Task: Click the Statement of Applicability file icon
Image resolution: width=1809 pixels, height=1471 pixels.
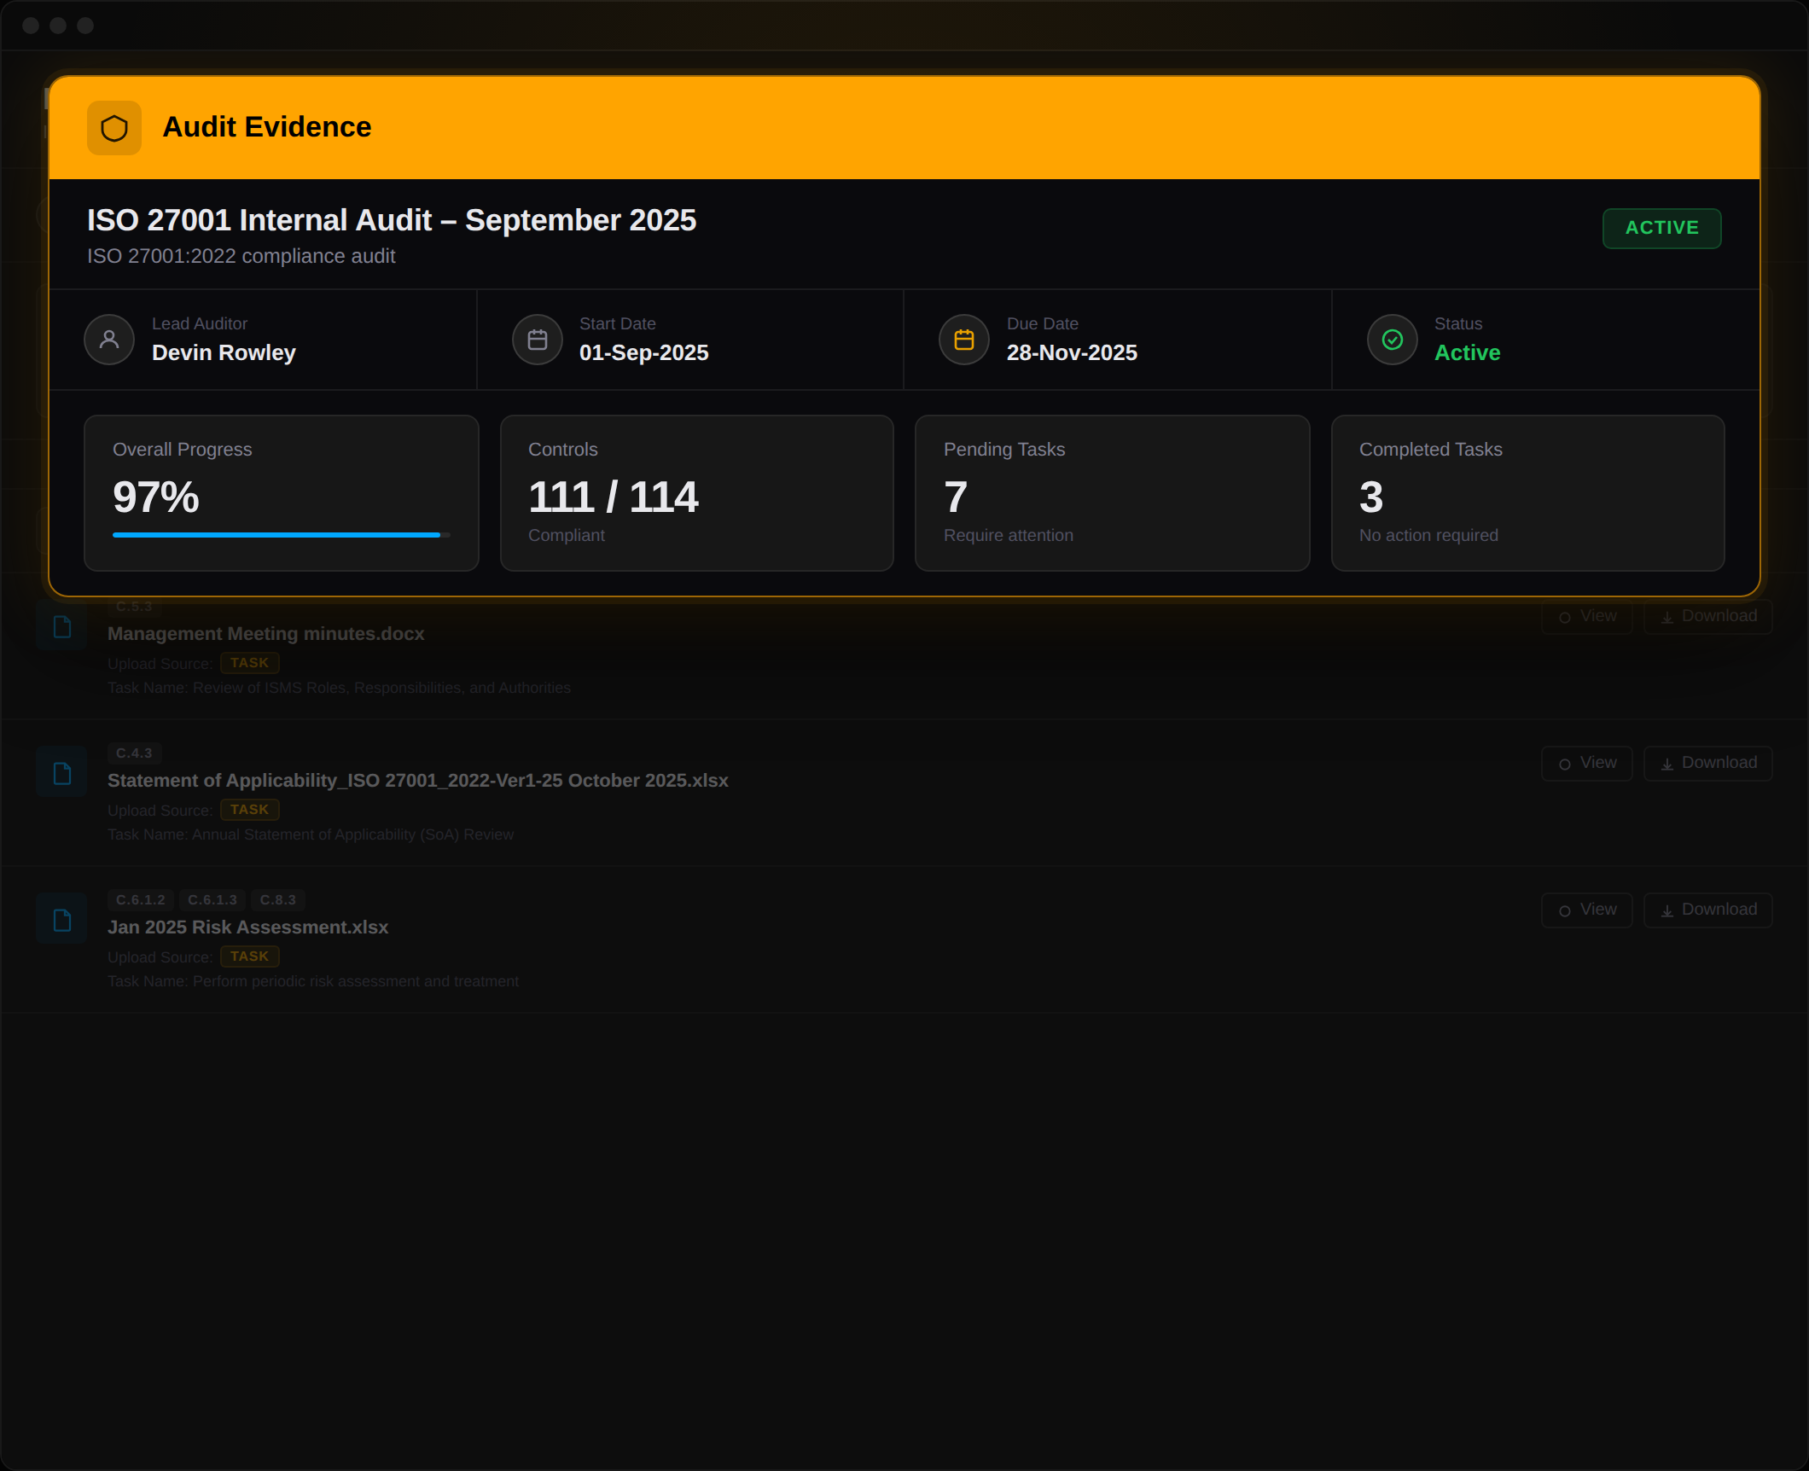Action: click(x=62, y=774)
